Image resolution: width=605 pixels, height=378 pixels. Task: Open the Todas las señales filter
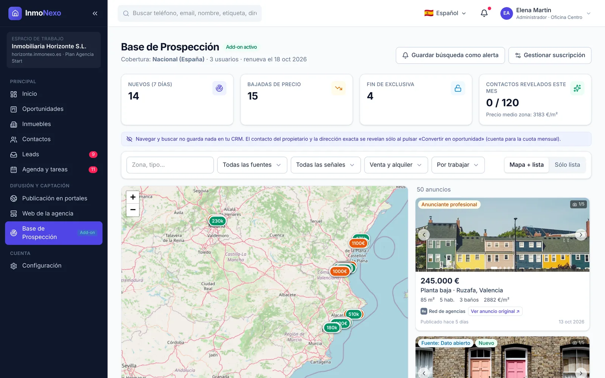[326, 165]
